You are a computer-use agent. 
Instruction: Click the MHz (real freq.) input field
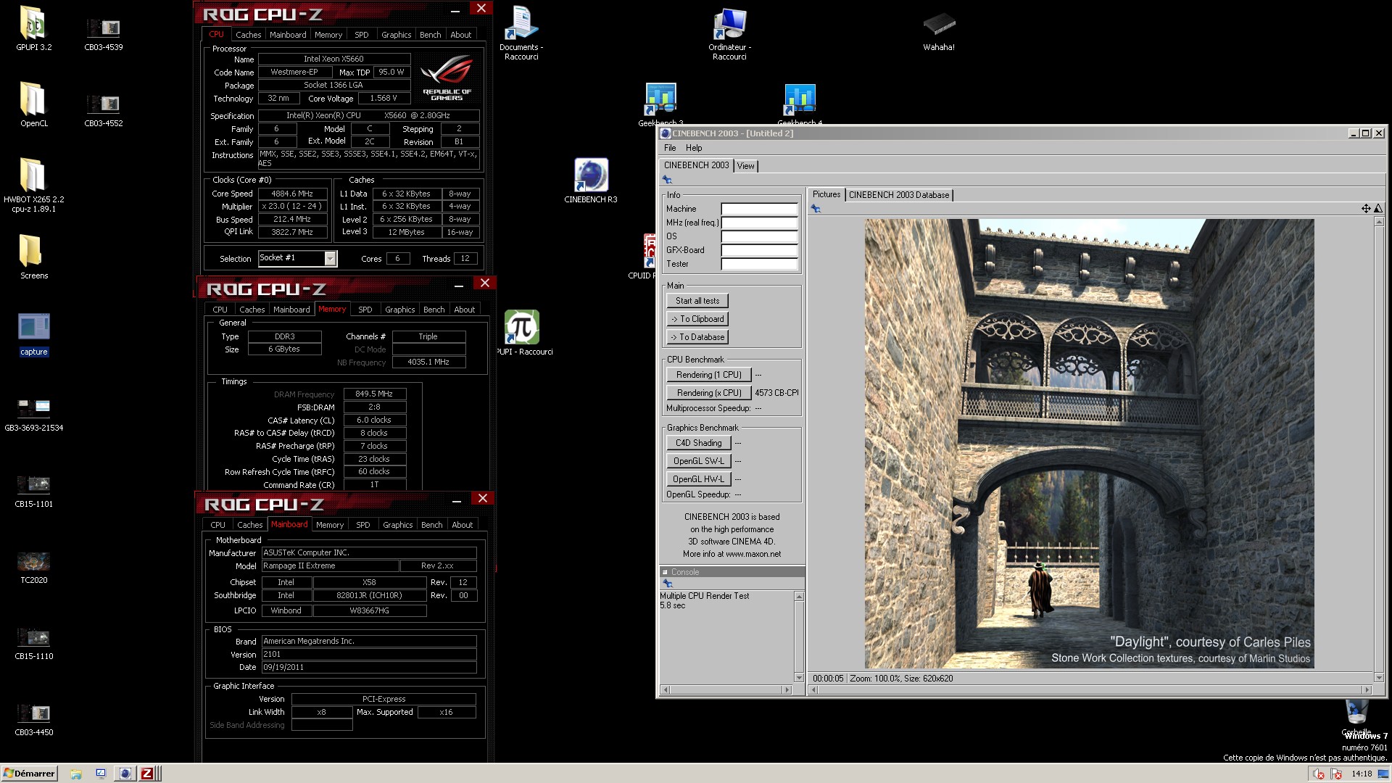tap(759, 223)
